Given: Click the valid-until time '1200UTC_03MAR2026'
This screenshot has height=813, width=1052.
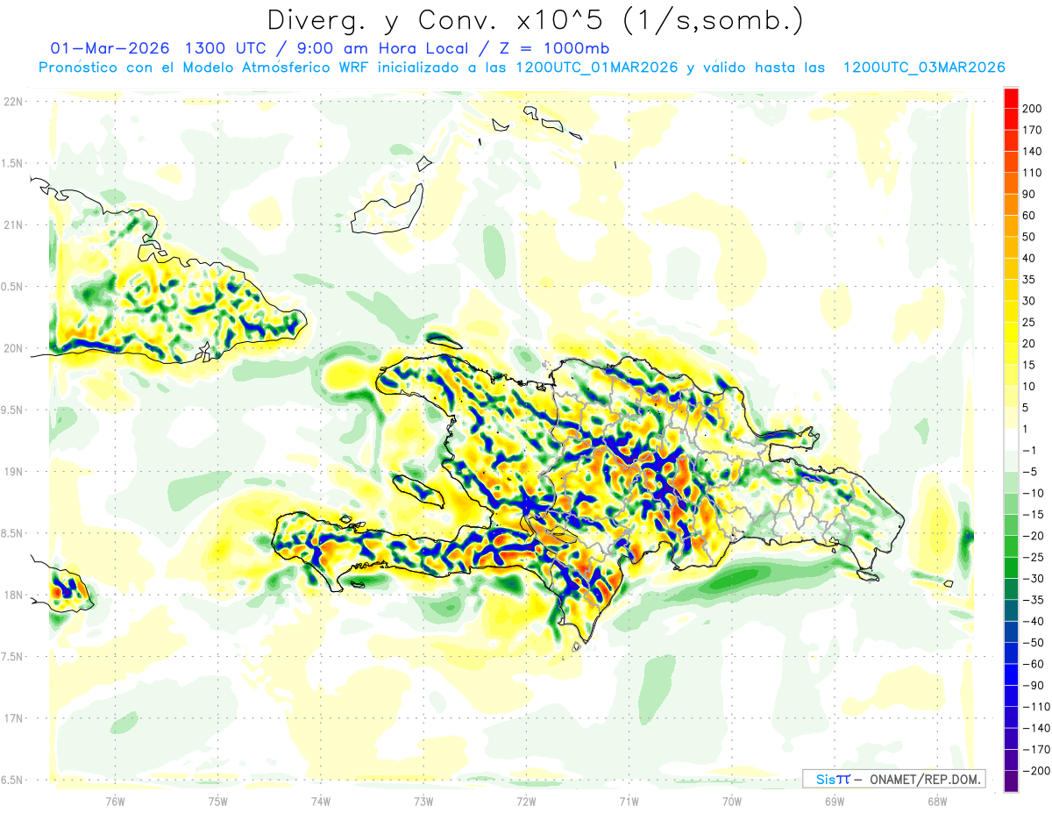Looking at the screenshot, I should pos(923,68).
